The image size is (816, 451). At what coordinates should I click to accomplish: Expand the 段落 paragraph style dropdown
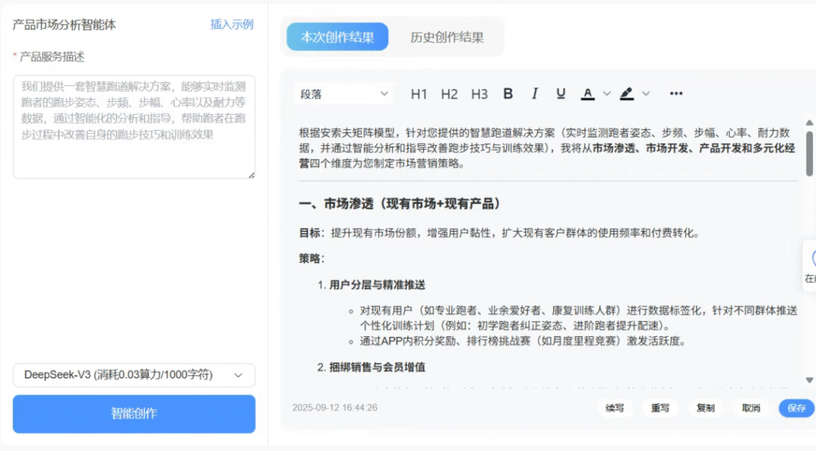[344, 94]
